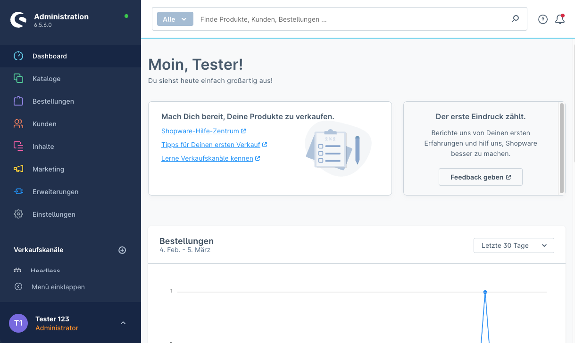
Task: Click the Einstellungen gear icon
Action: click(x=18, y=214)
